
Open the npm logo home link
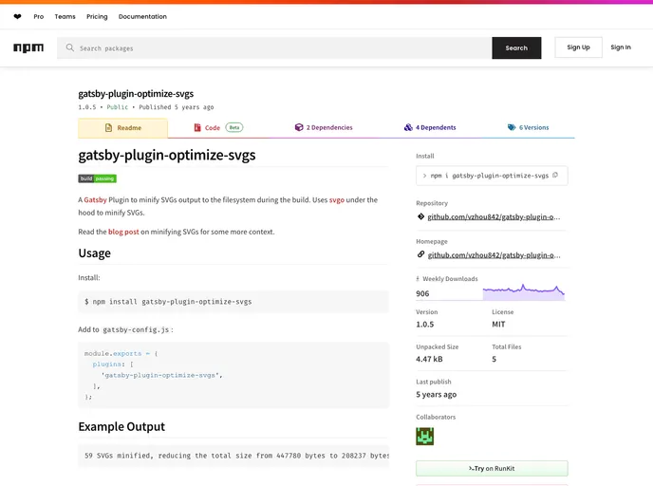click(28, 47)
